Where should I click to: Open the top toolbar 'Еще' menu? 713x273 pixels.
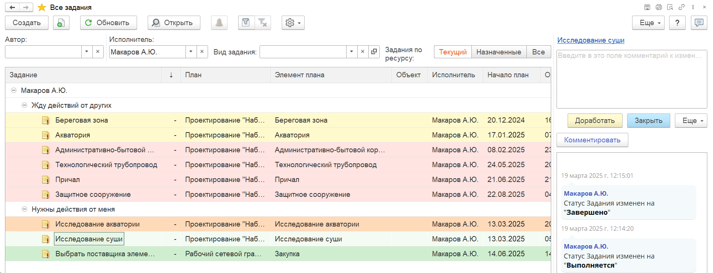point(648,23)
